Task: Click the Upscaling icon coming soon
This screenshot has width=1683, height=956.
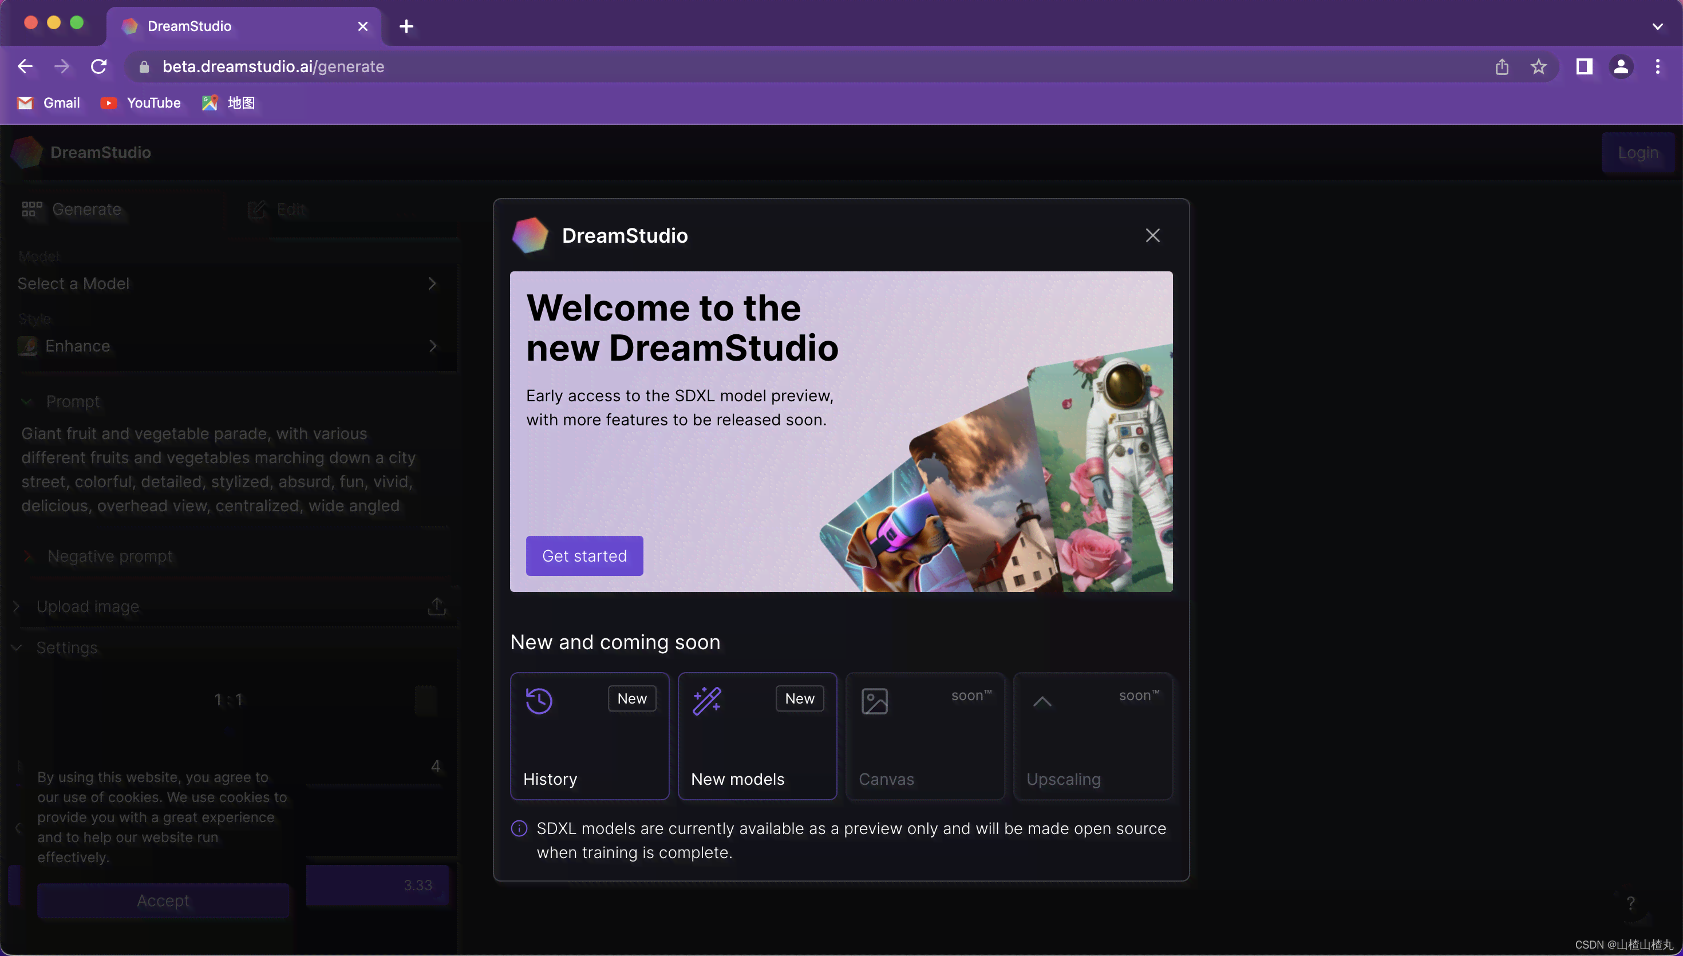Action: coord(1041,702)
